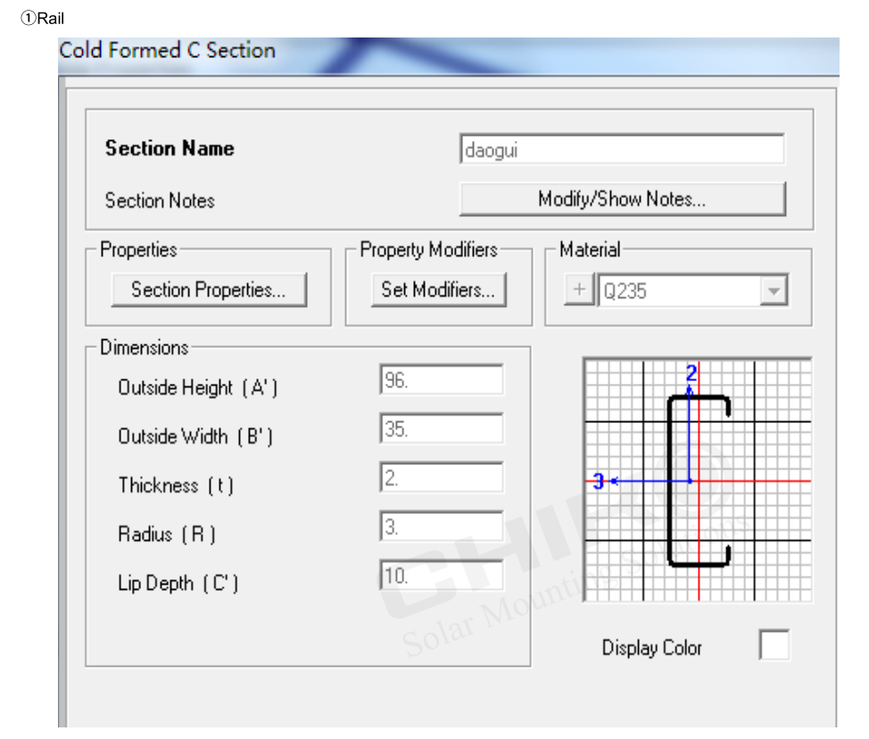The width and height of the screenshot is (869, 739).
Task: Click the blue axis 3 arrow label
Action: 599,482
